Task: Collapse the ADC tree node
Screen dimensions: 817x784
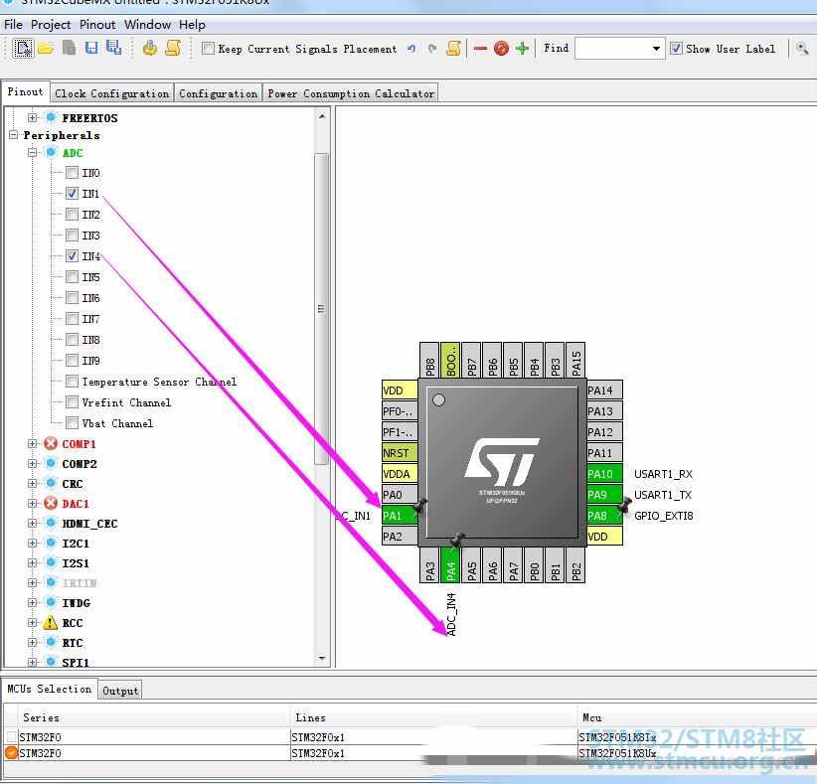Action: pyautogui.click(x=33, y=153)
